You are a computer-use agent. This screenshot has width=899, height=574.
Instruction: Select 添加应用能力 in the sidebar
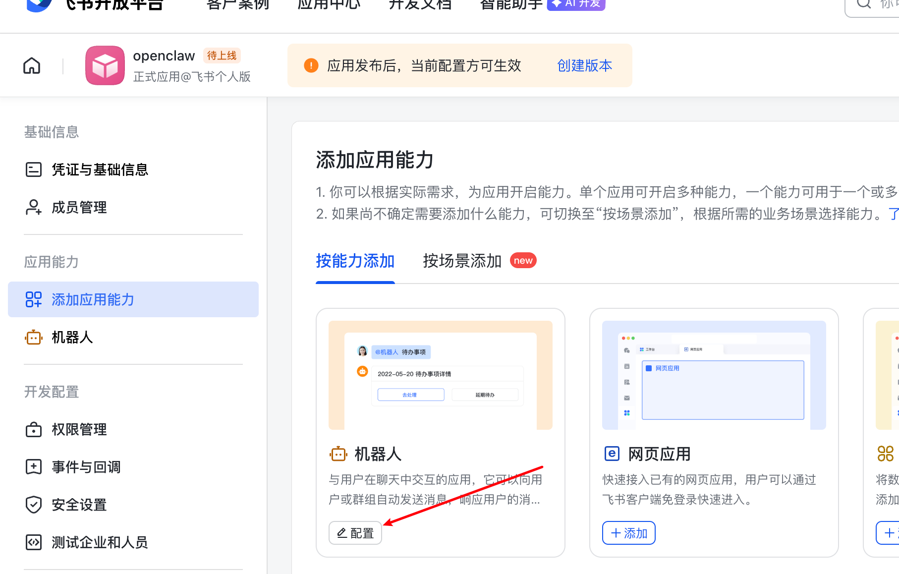133,299
